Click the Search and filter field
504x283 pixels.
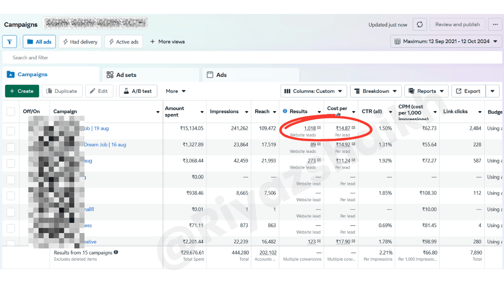click(252, 58)
